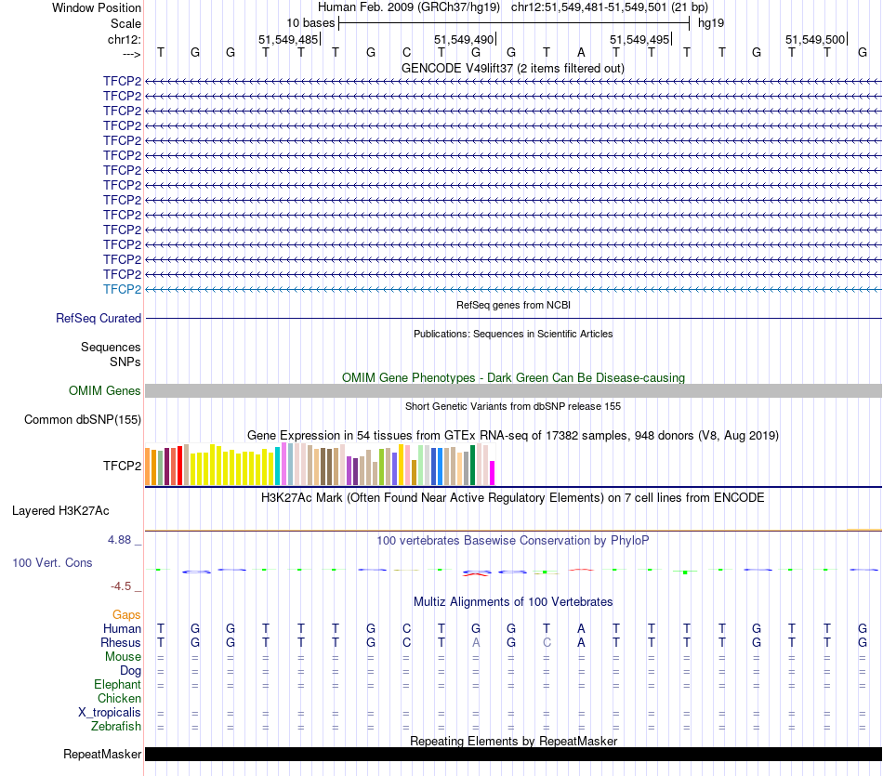Click the Window Position track label
This screenshot has width=883, height=776.
(97, 7)
